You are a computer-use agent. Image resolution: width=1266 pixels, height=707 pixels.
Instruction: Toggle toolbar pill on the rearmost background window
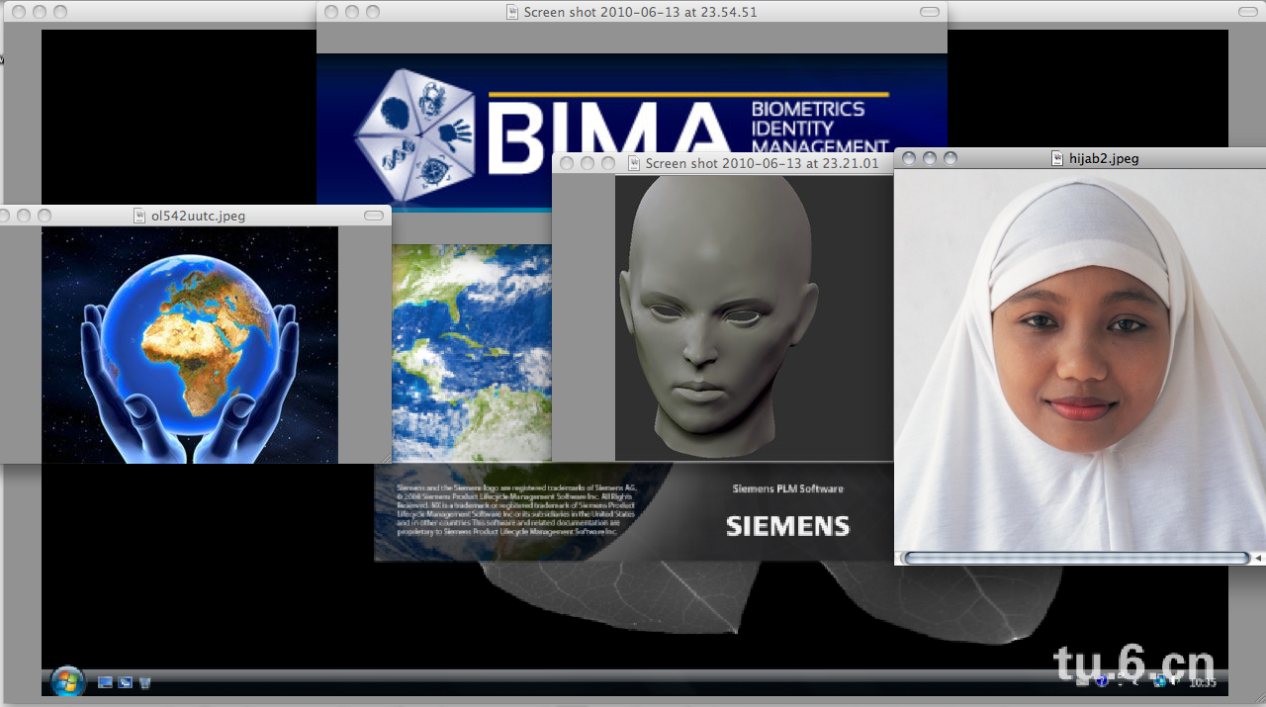(x=1247, y=12)
